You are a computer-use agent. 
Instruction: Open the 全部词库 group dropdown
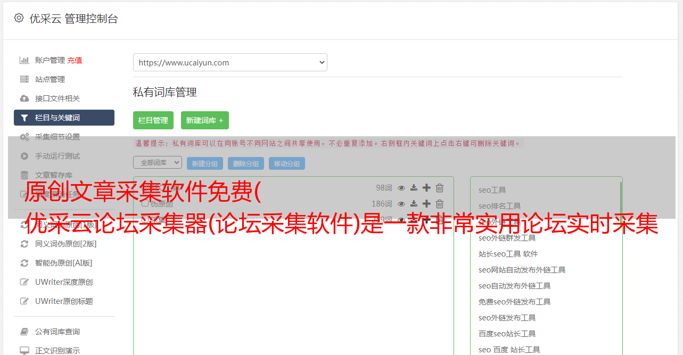pos(158,162)
